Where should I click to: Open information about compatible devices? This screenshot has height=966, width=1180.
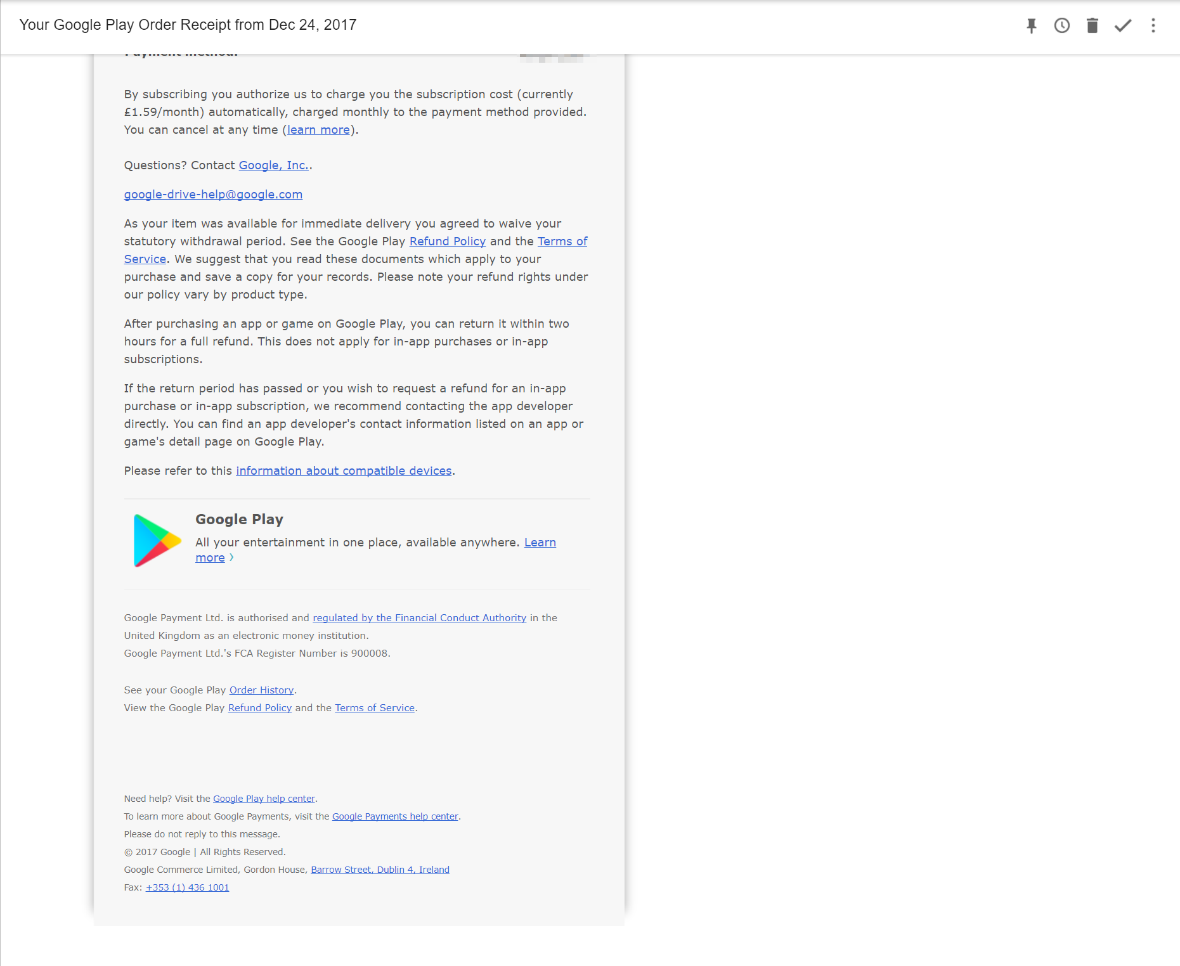[x=343, y=470]
